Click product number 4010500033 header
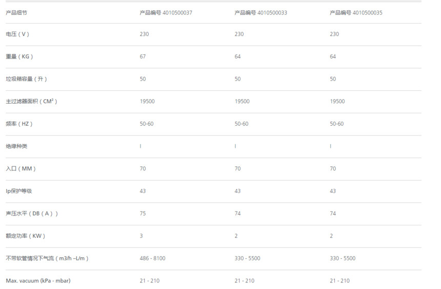The width and height of the screenshot is (441, 289). pos(260,13)
